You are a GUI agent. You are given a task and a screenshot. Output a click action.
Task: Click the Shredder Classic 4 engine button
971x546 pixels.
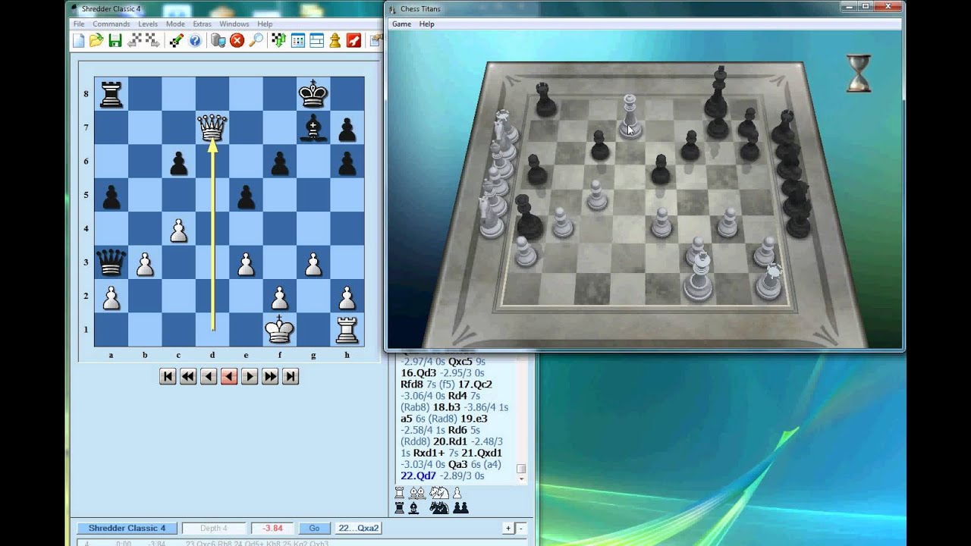127,528
